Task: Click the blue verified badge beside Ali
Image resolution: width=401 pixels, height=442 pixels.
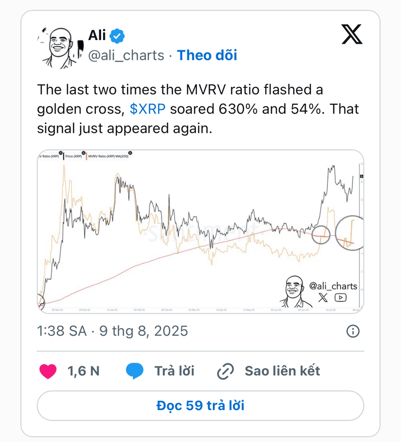Action: click(x=117, y=36)
